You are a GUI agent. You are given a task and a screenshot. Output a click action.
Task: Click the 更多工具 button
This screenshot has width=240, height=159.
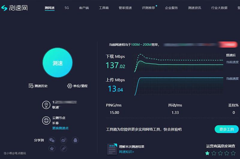pyautogui.click(x=226, y=129)
